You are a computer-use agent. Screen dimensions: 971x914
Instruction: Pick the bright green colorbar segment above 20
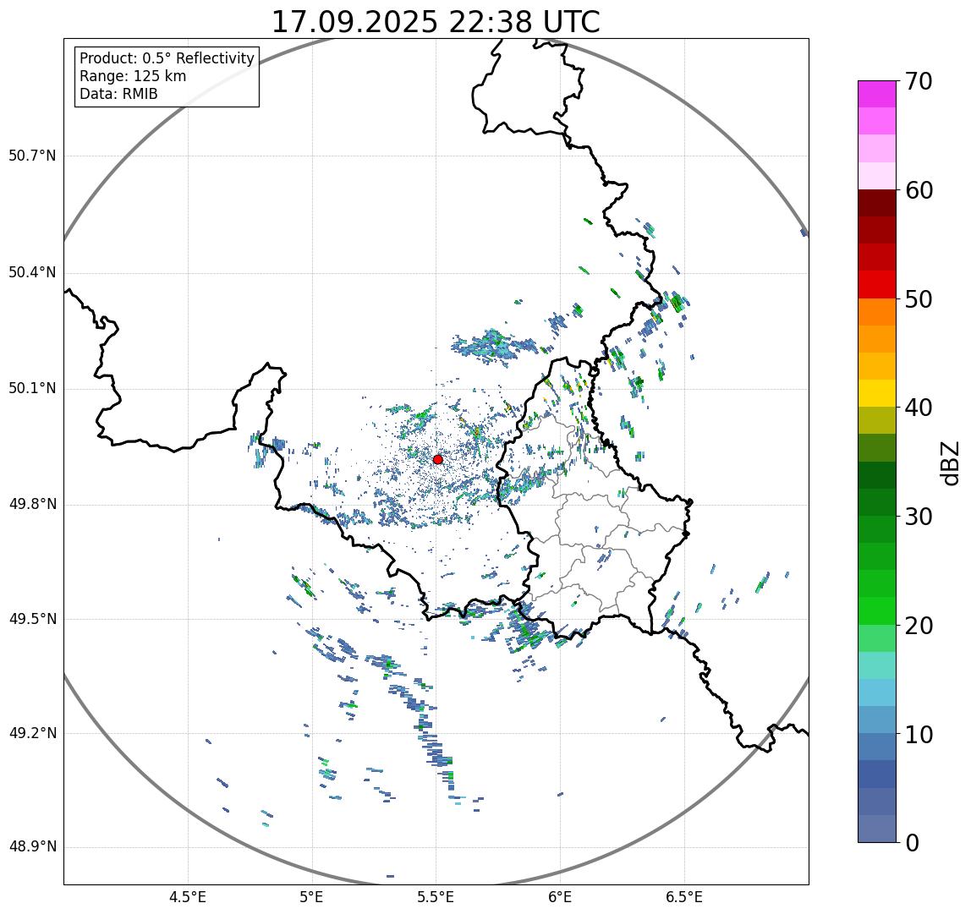pos(877,610)
